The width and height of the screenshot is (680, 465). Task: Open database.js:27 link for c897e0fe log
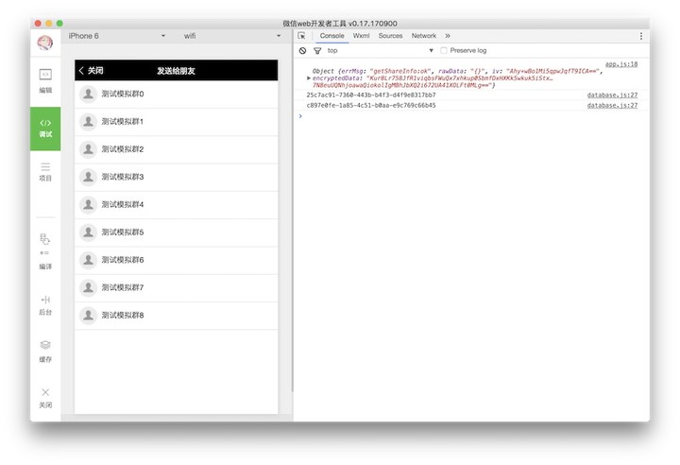click(x=612, y=106)
